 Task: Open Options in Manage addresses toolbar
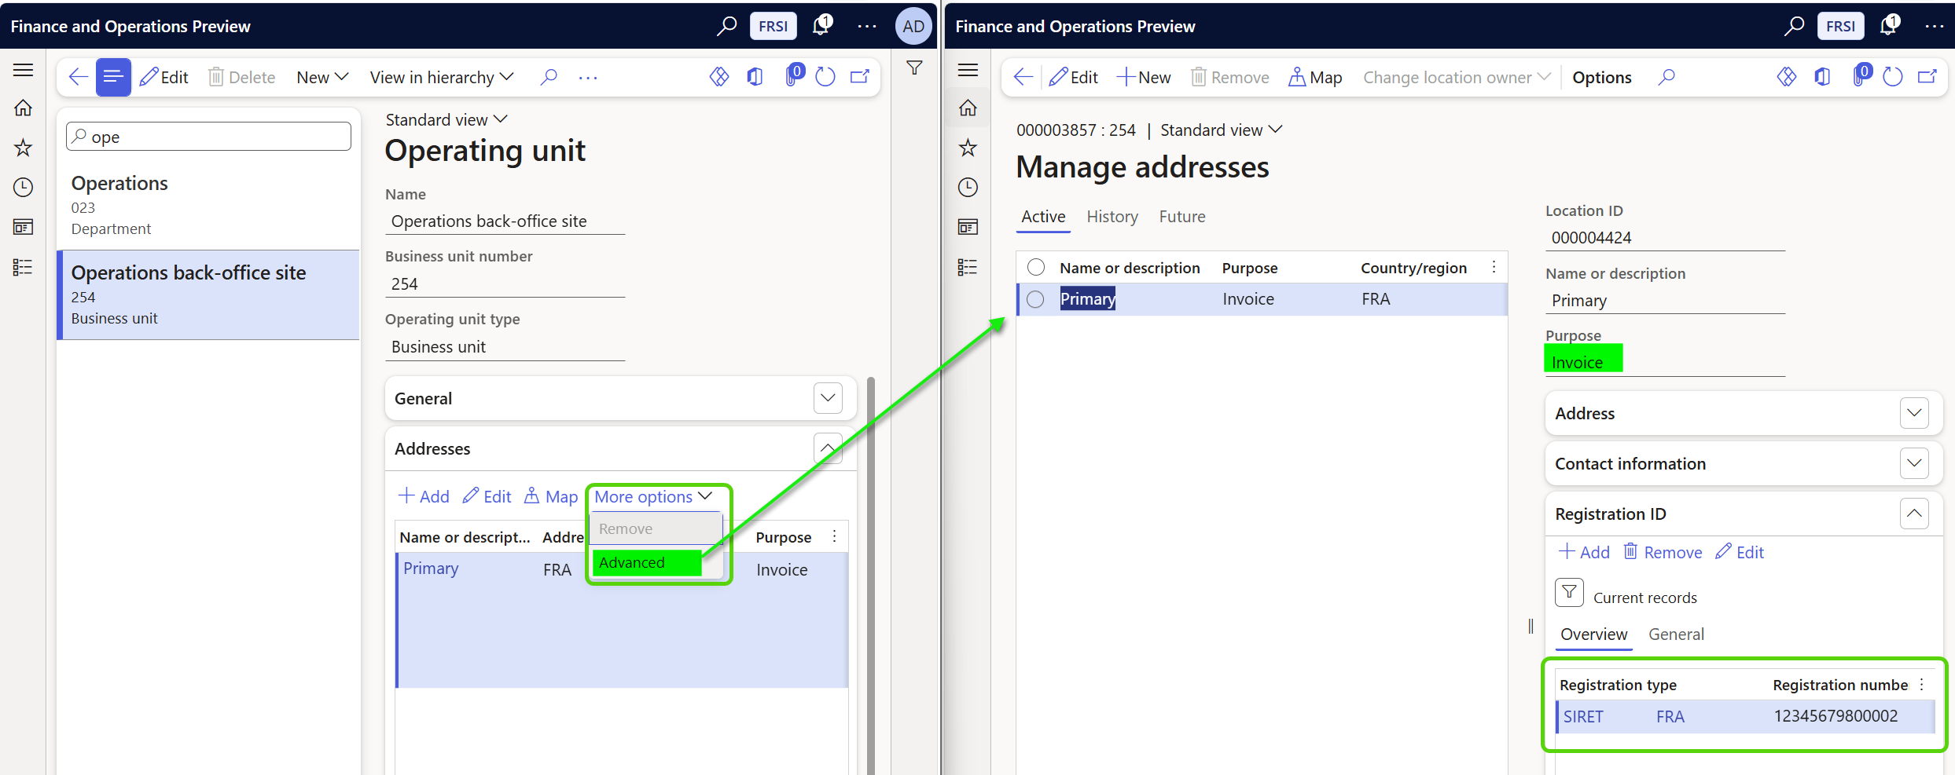1601,77
